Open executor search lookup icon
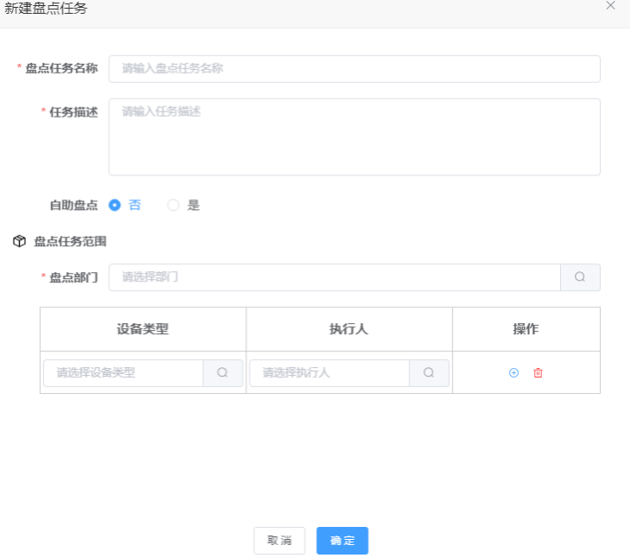The height and width of the screenshot is (558, 630). click(x=429, y=372)
